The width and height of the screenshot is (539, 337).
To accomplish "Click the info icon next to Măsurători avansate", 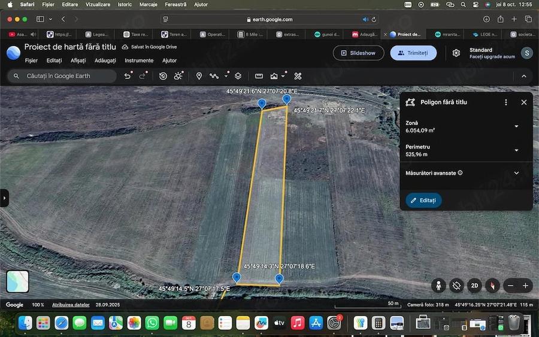I will tap(460, 173).
